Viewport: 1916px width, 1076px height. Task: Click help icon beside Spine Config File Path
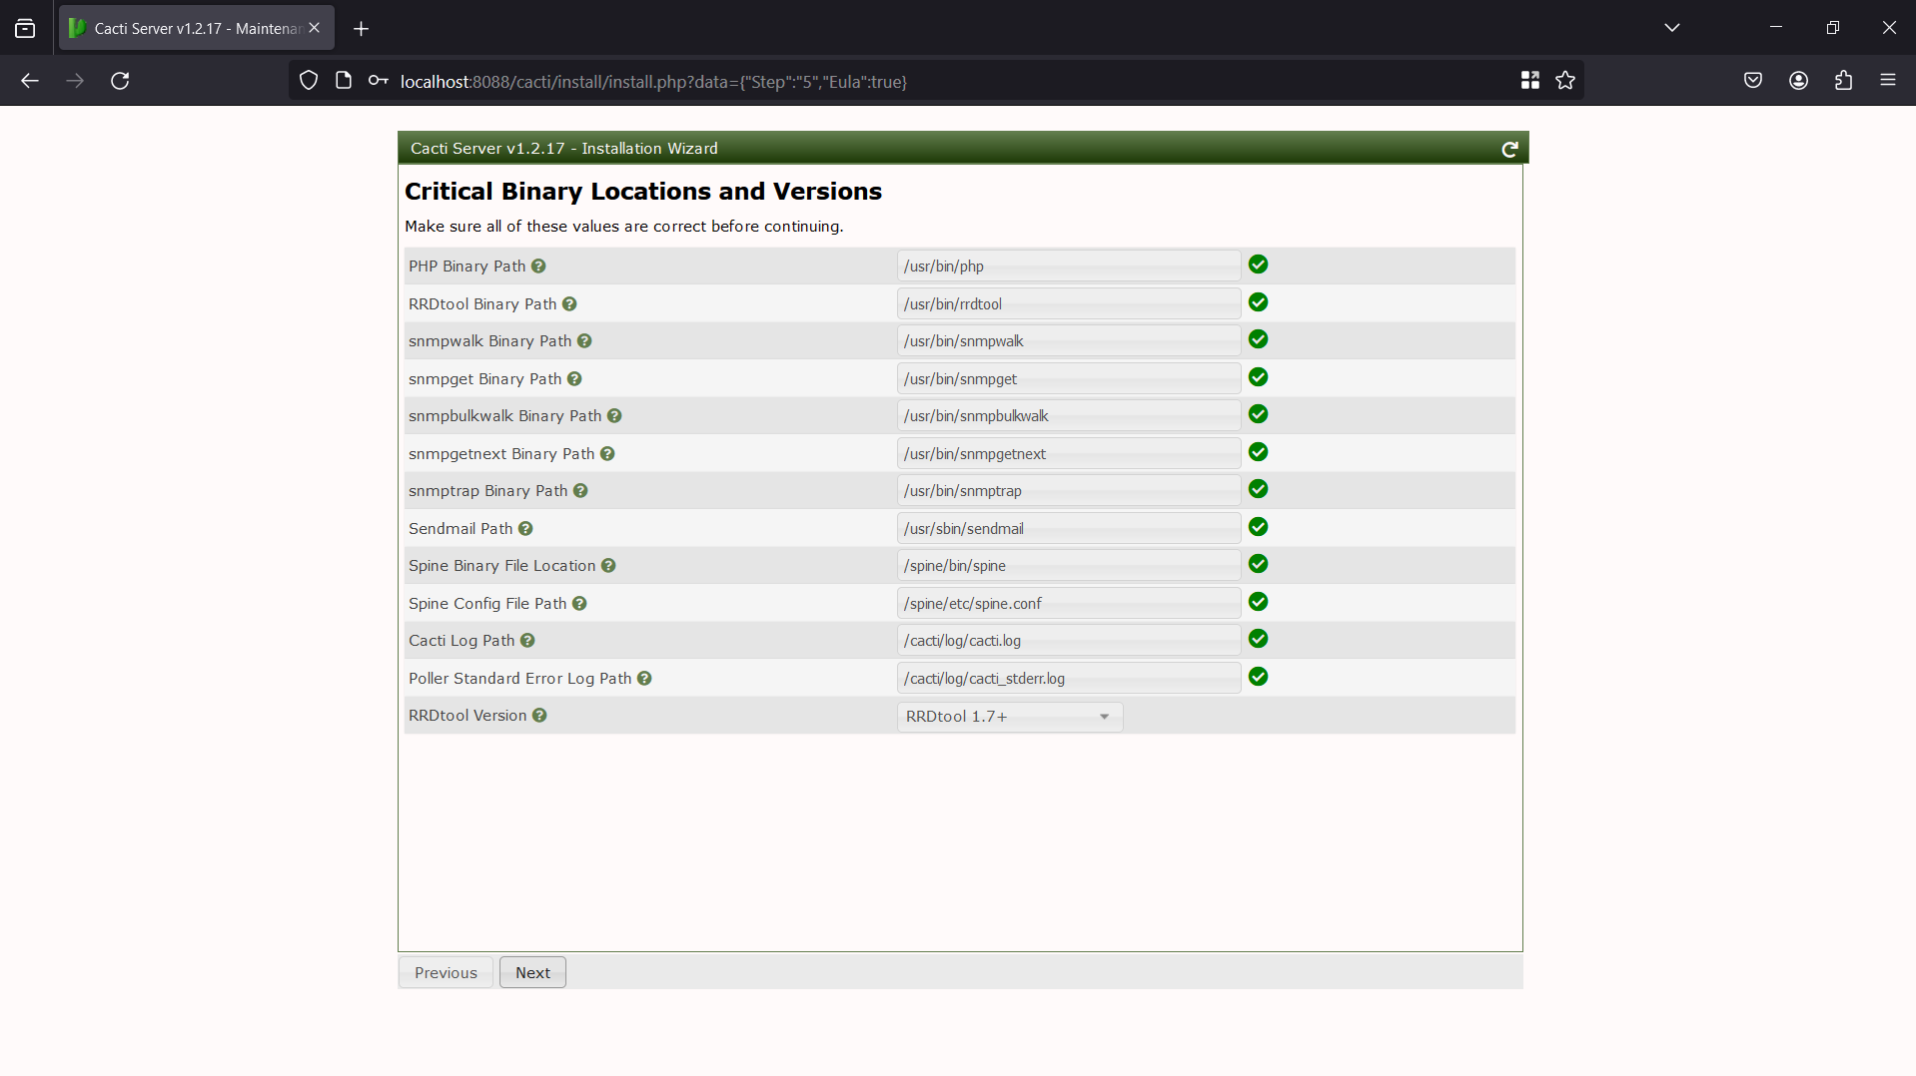point(579,604)
